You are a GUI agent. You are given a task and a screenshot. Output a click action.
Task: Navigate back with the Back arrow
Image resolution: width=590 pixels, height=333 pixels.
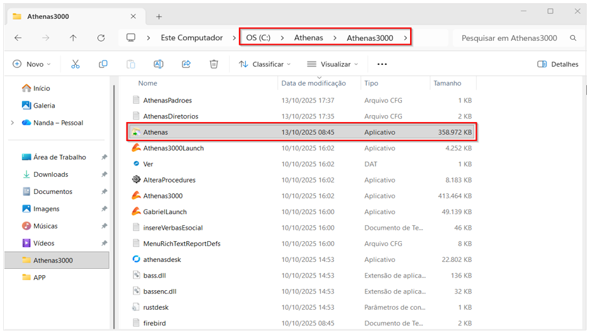(x=18, y=38)
